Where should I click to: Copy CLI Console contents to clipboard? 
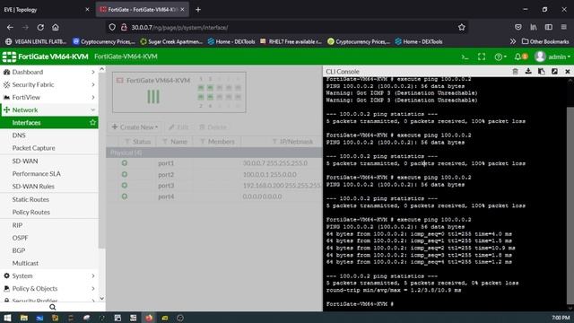(542, 72)
